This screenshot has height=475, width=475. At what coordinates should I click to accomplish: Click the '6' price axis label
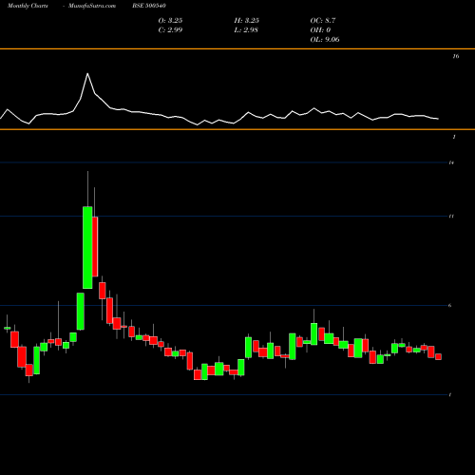tap(450, 305)
